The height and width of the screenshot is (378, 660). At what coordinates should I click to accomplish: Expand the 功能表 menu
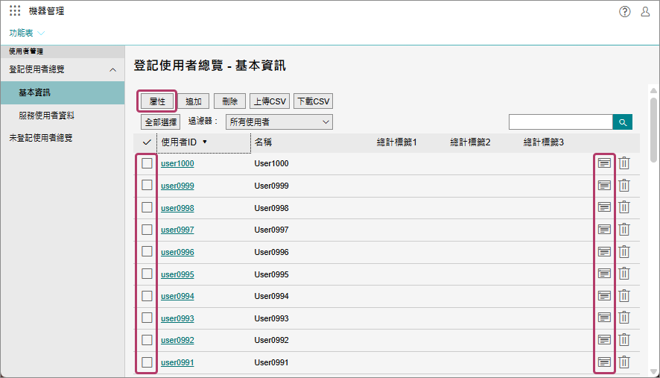[27, 33]
